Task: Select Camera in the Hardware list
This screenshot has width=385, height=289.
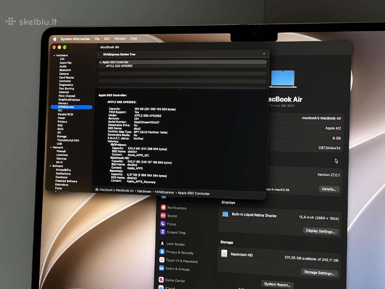Action: click(64, 74)
